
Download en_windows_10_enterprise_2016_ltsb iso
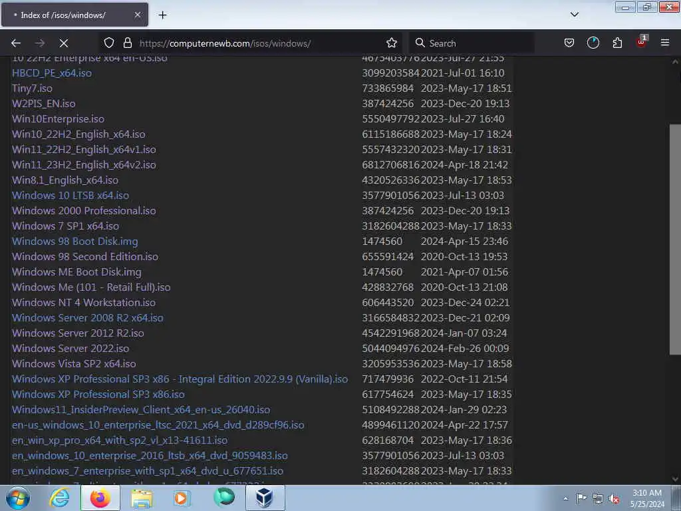[x=150, y=455]
